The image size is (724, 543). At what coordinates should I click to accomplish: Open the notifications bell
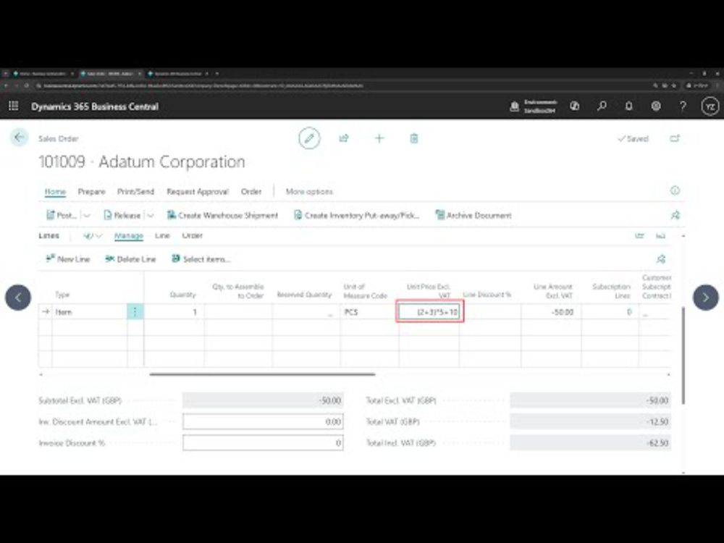tap(628, 106)
